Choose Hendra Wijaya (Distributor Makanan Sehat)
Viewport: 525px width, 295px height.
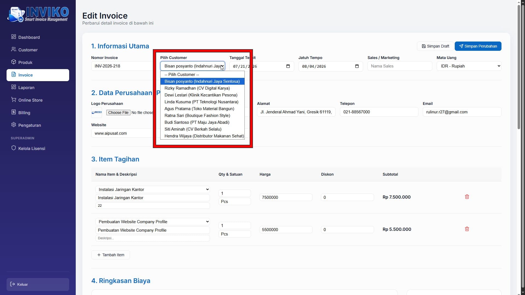coord(202,136)
